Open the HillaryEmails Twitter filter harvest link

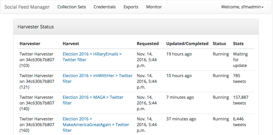click(92, 57)
